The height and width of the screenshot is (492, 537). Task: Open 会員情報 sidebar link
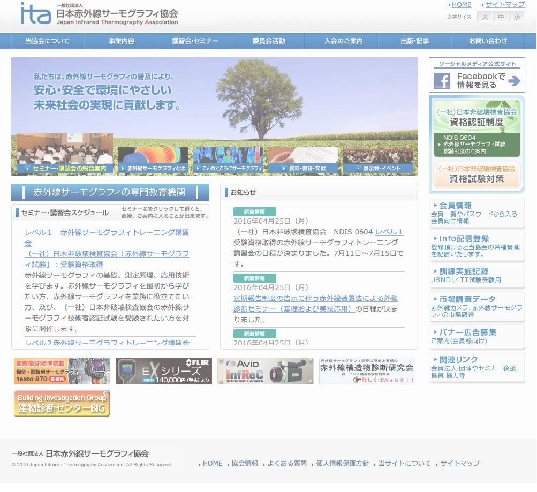coord(477,213)
